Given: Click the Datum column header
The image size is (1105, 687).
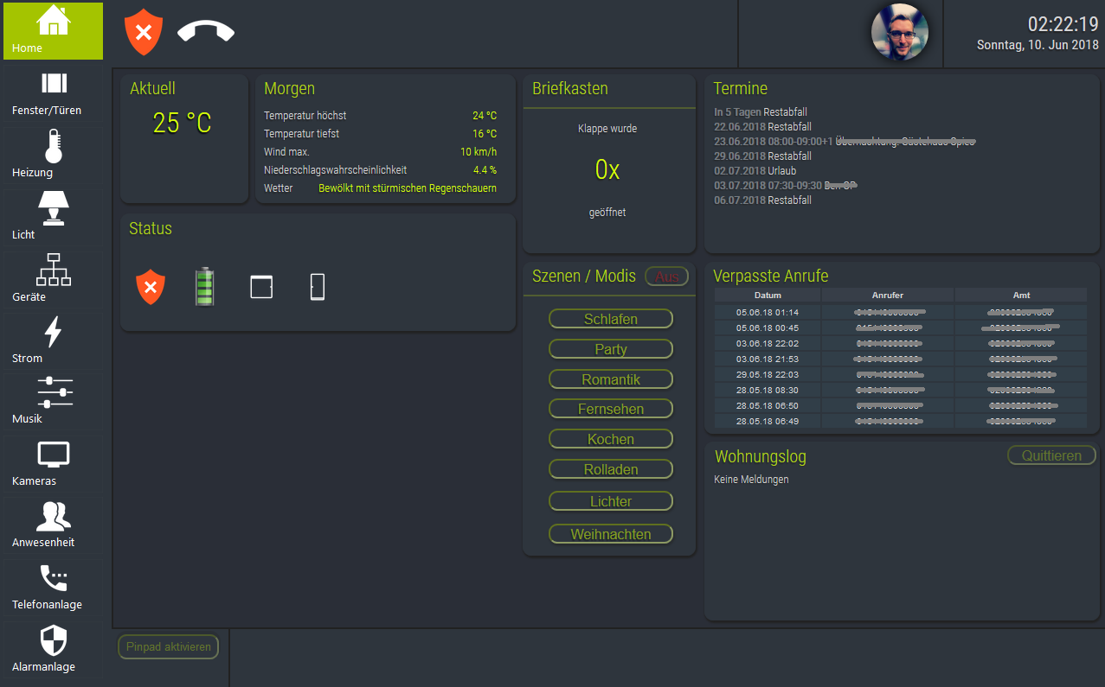Looking at the screenshot, I should (x=768, y=296).
